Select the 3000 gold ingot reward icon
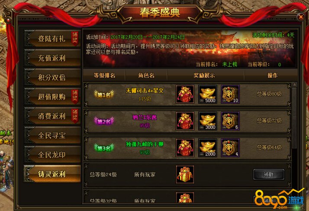 coord(207,121)
